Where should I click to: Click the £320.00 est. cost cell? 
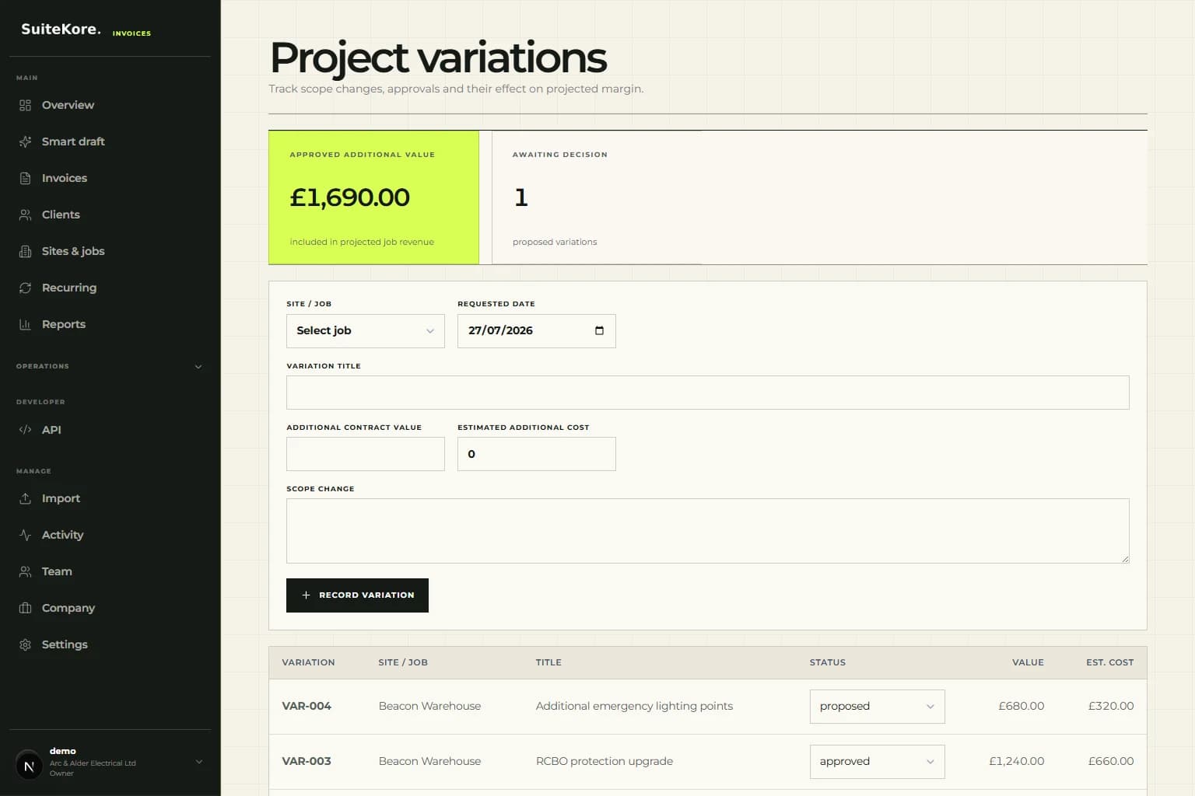1110,706
